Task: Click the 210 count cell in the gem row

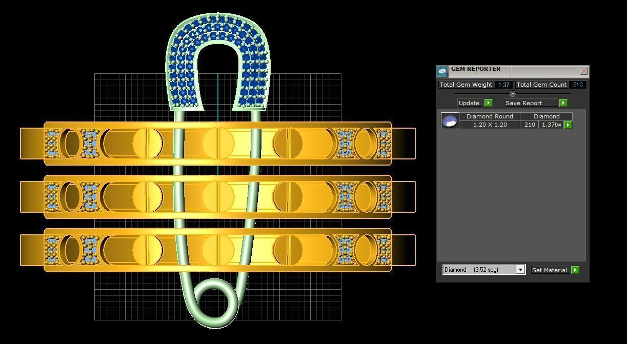Action: (529, 125)
